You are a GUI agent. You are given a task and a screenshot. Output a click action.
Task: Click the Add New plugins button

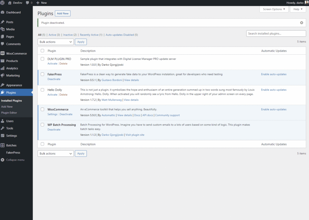tap(62, 13)
